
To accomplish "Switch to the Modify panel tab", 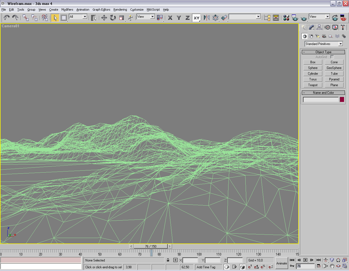I will (311, 28).
